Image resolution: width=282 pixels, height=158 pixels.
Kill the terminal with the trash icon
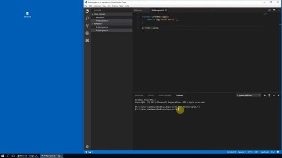[269, 95]
